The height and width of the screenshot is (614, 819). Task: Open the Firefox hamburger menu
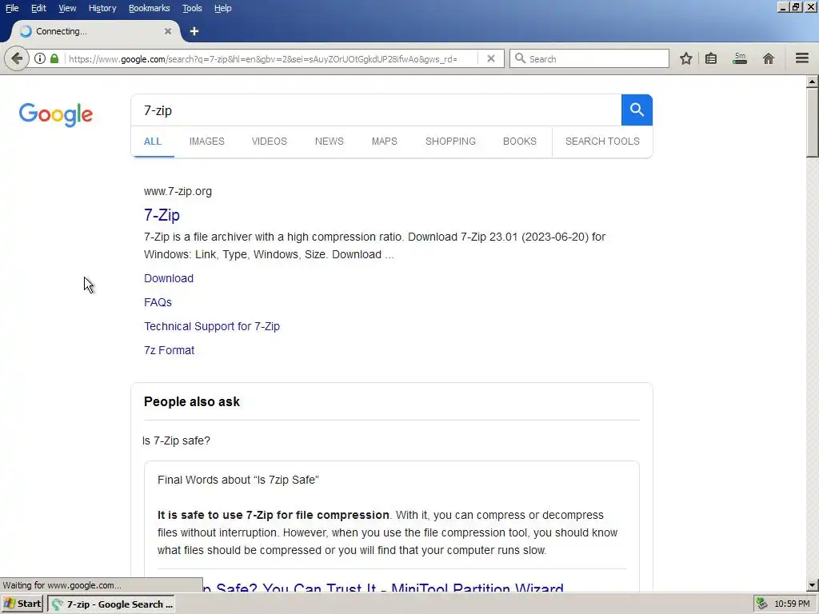tap(801, 58)
